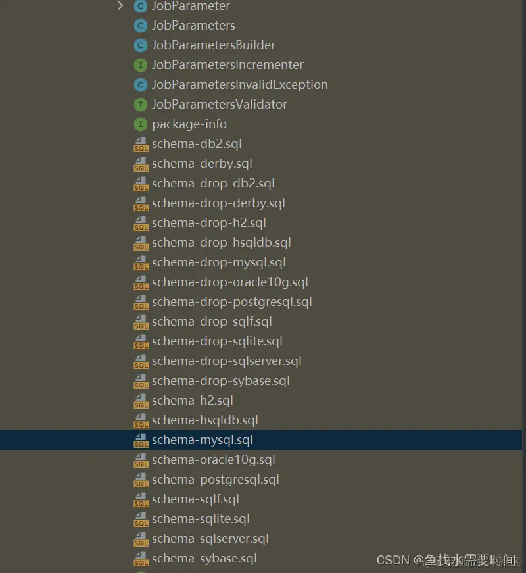Select the schema-drop-hsqldb.sql file

[x=222, y=243]
